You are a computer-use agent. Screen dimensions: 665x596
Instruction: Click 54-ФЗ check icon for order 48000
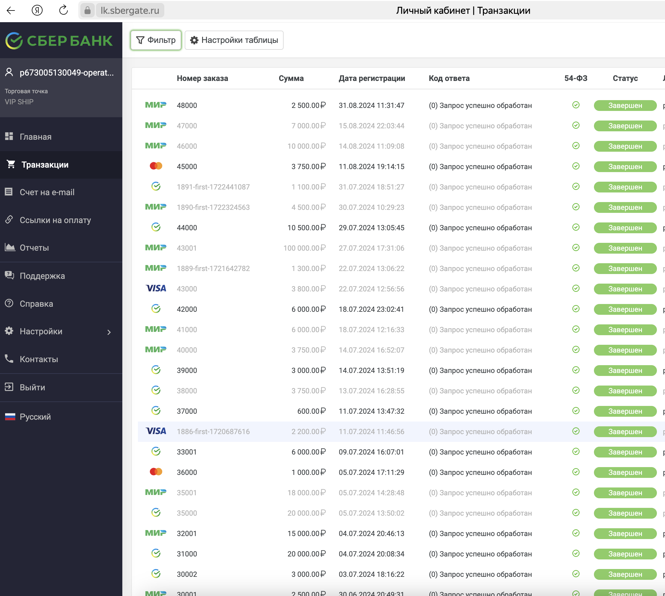(x=576, y=105)
